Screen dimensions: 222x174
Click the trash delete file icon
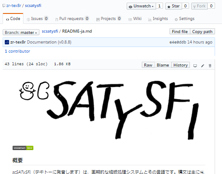pos(210,66)
